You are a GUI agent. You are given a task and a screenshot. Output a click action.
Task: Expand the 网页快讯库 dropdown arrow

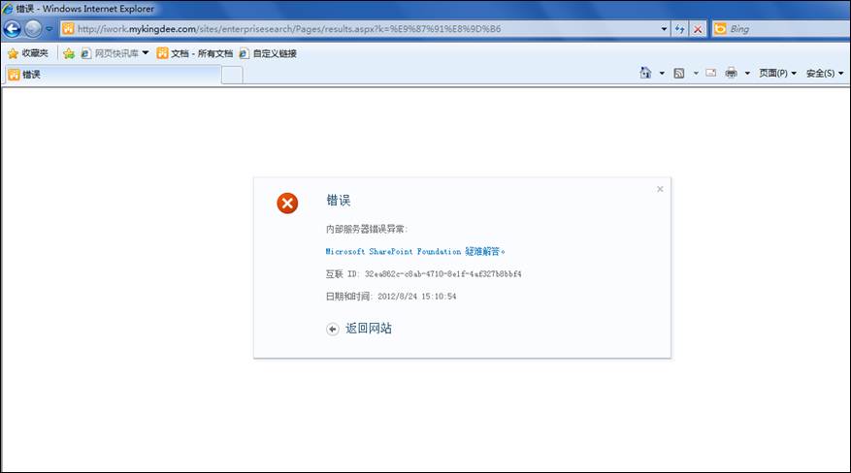click(146, 53)
